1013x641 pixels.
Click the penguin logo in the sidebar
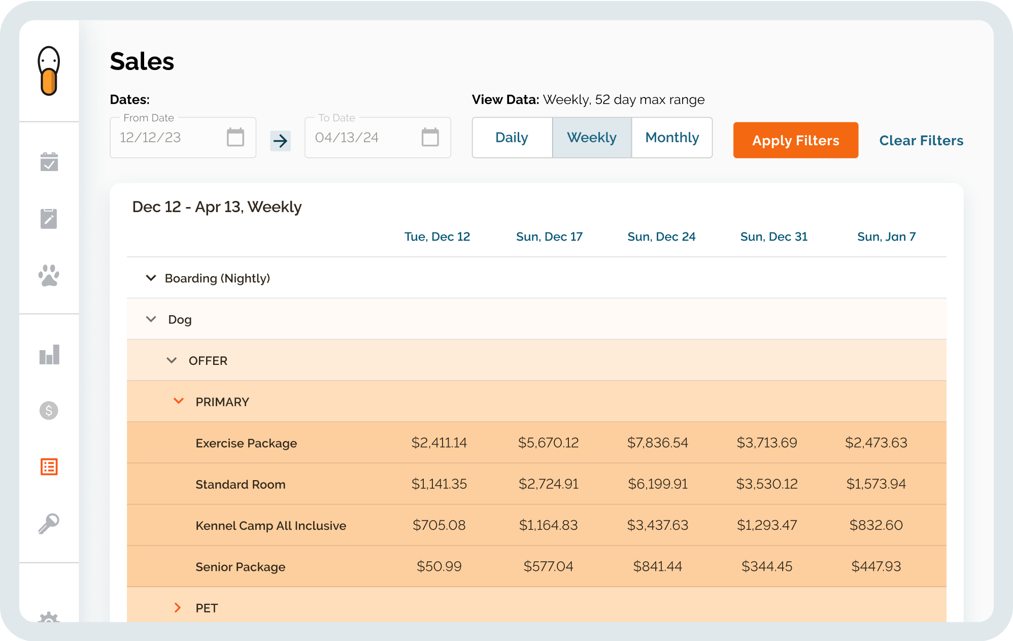coord(49,71)
